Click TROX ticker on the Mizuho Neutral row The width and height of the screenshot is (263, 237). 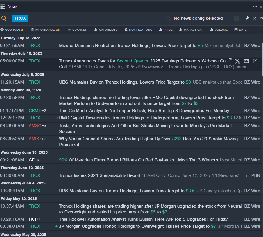34,46
